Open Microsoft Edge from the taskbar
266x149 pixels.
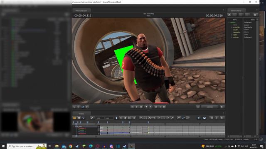point(91,146)
